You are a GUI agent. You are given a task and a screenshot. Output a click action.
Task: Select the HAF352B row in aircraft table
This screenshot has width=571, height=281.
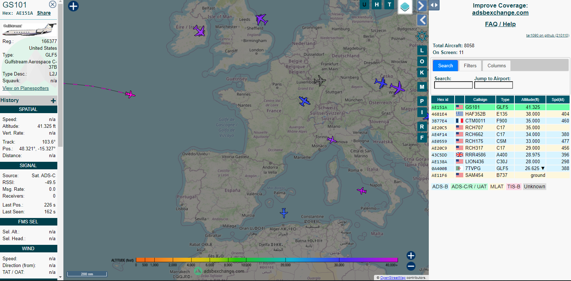(x=500, y=114)
